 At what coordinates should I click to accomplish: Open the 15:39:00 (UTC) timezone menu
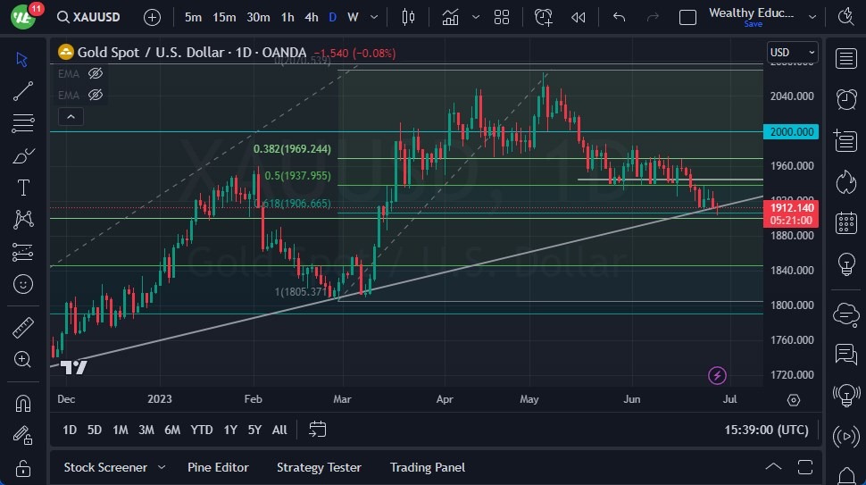(767, 430)
